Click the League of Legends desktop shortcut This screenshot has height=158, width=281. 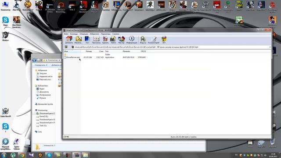tap(117, 6)
